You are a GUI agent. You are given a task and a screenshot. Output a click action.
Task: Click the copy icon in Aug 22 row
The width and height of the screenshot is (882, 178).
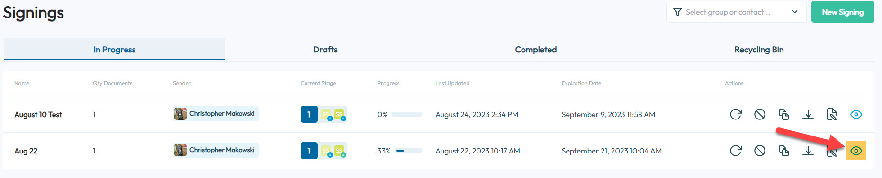[784, 151]
